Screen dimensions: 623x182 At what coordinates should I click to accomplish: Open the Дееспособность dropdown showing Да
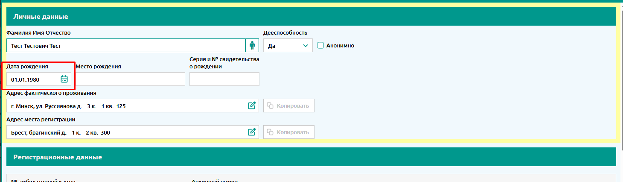[x=284, y=46]
